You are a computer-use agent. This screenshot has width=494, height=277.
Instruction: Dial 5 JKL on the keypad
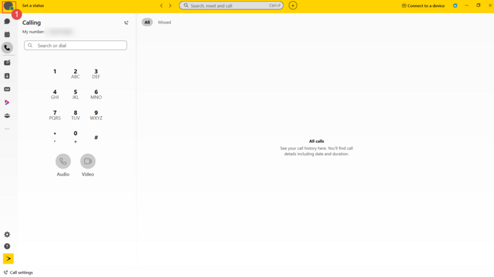[75, 94]
